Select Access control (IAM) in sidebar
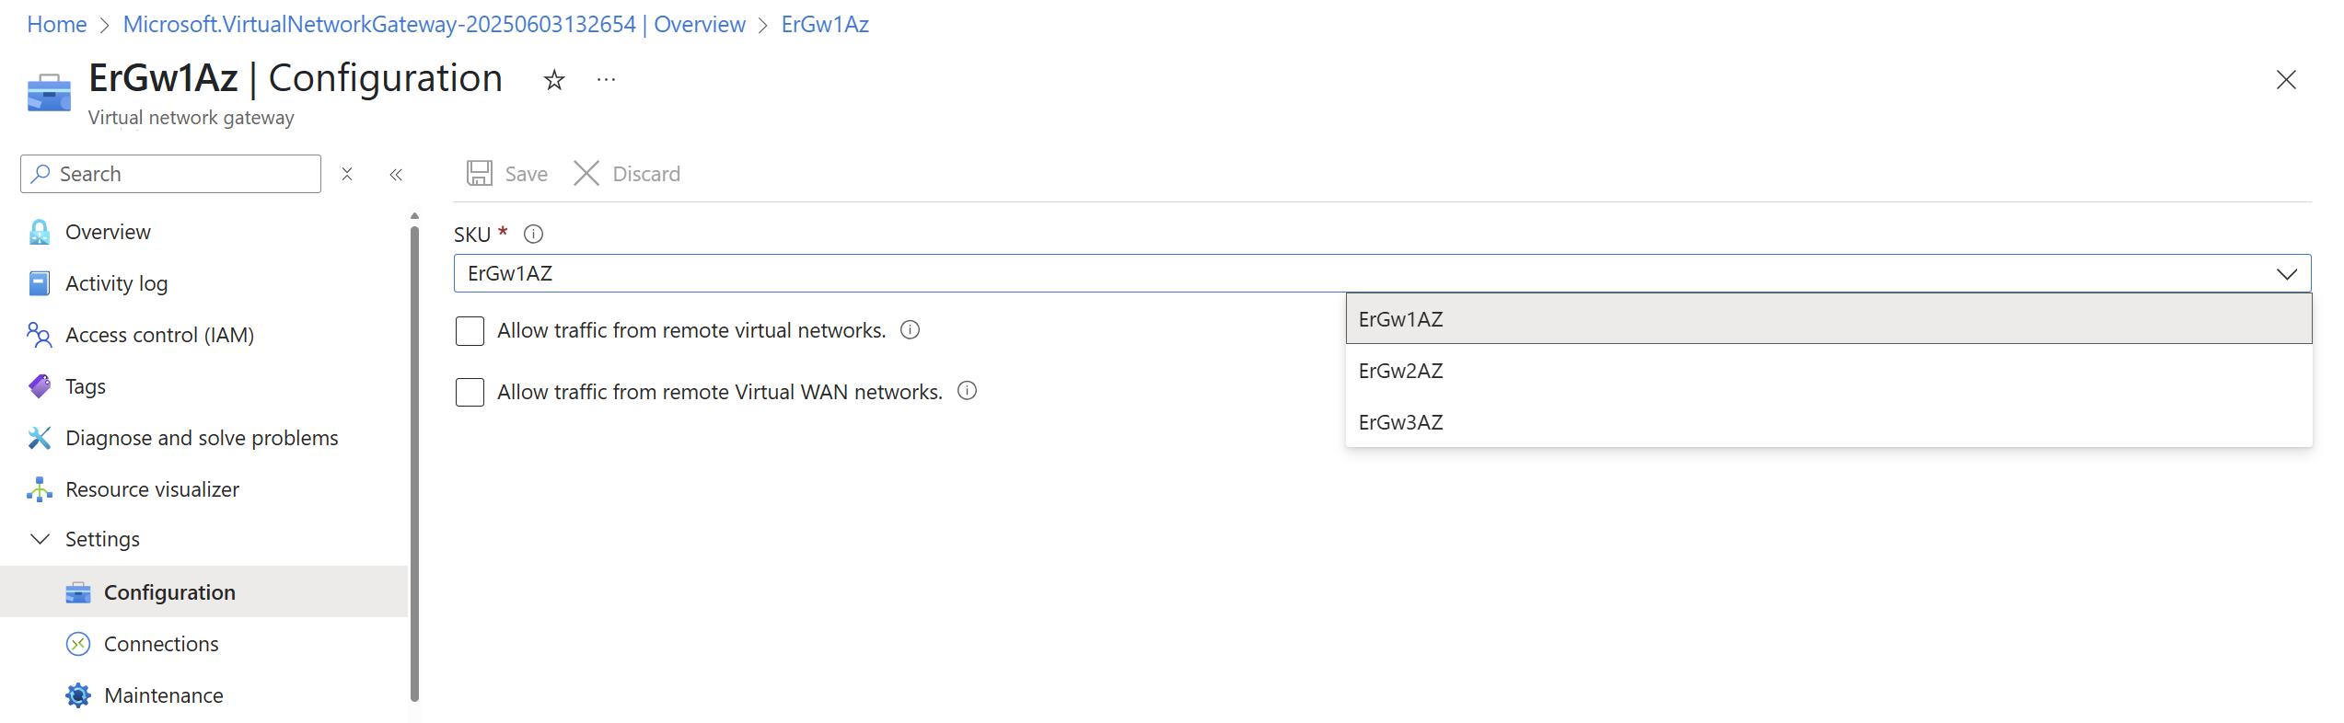2344x723 pixels. (159, 334)
